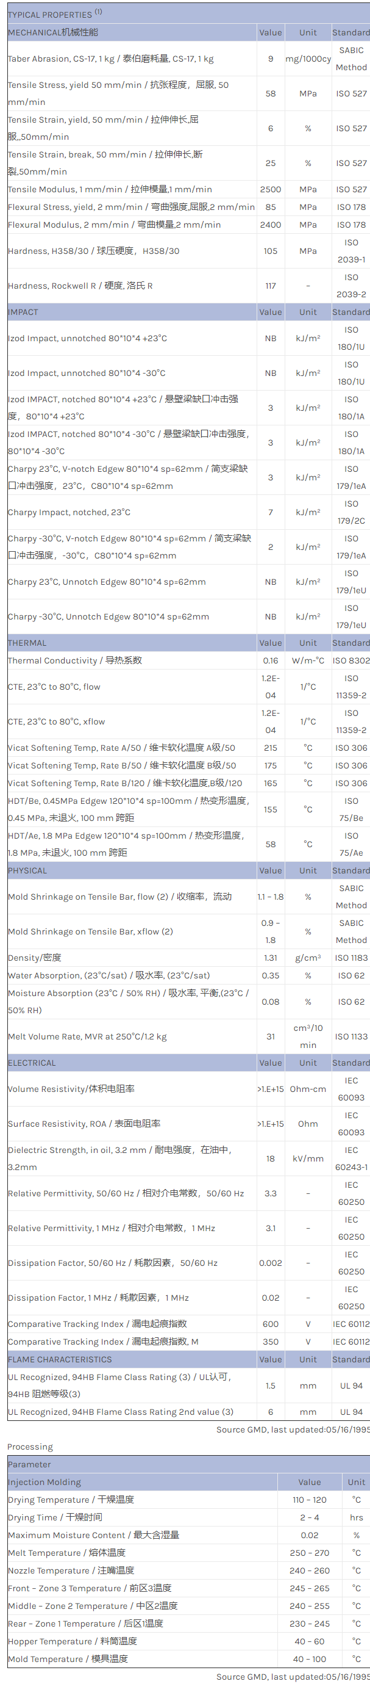The height and width of the screenshot is (1684, 370).
Task: Click the THERMAL section header
Action: 27,643
